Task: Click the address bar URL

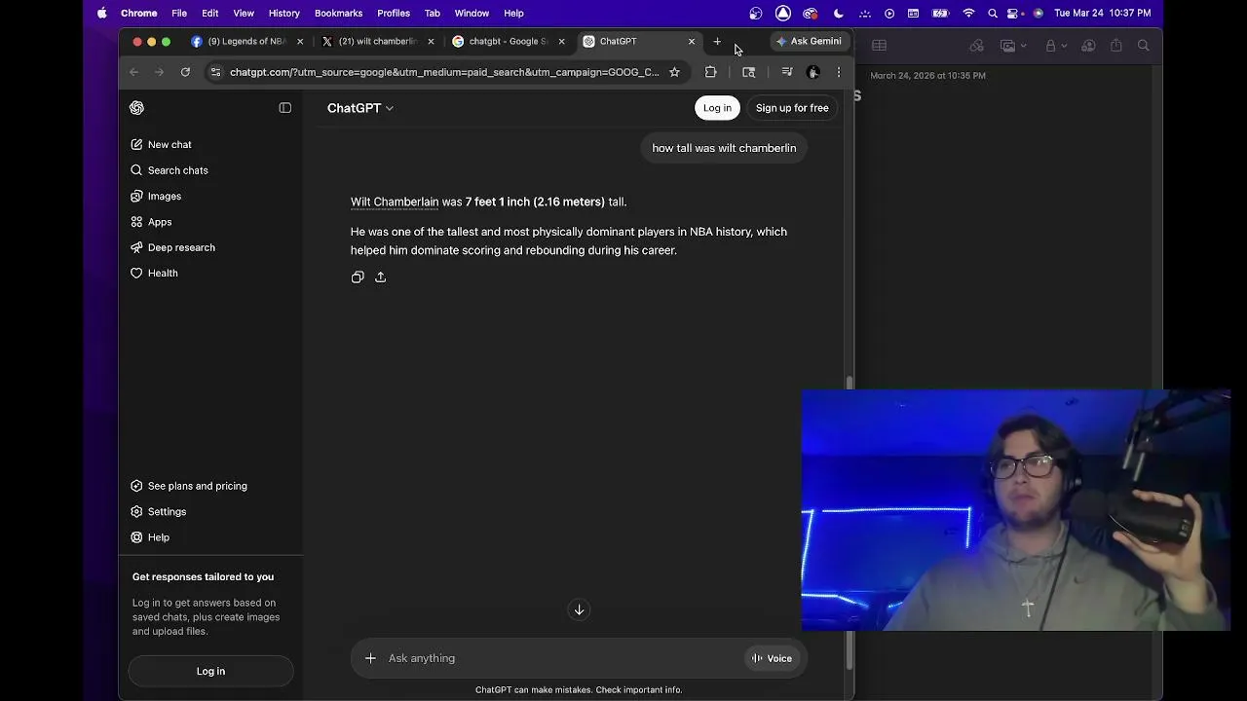Action: (x=444, y=72)
